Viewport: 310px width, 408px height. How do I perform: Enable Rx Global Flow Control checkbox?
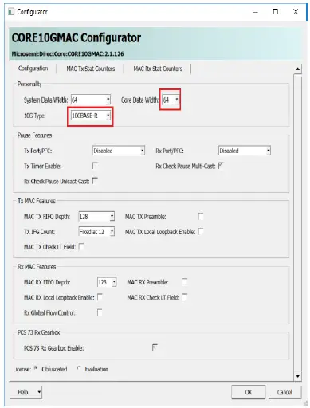pos(100,312)
